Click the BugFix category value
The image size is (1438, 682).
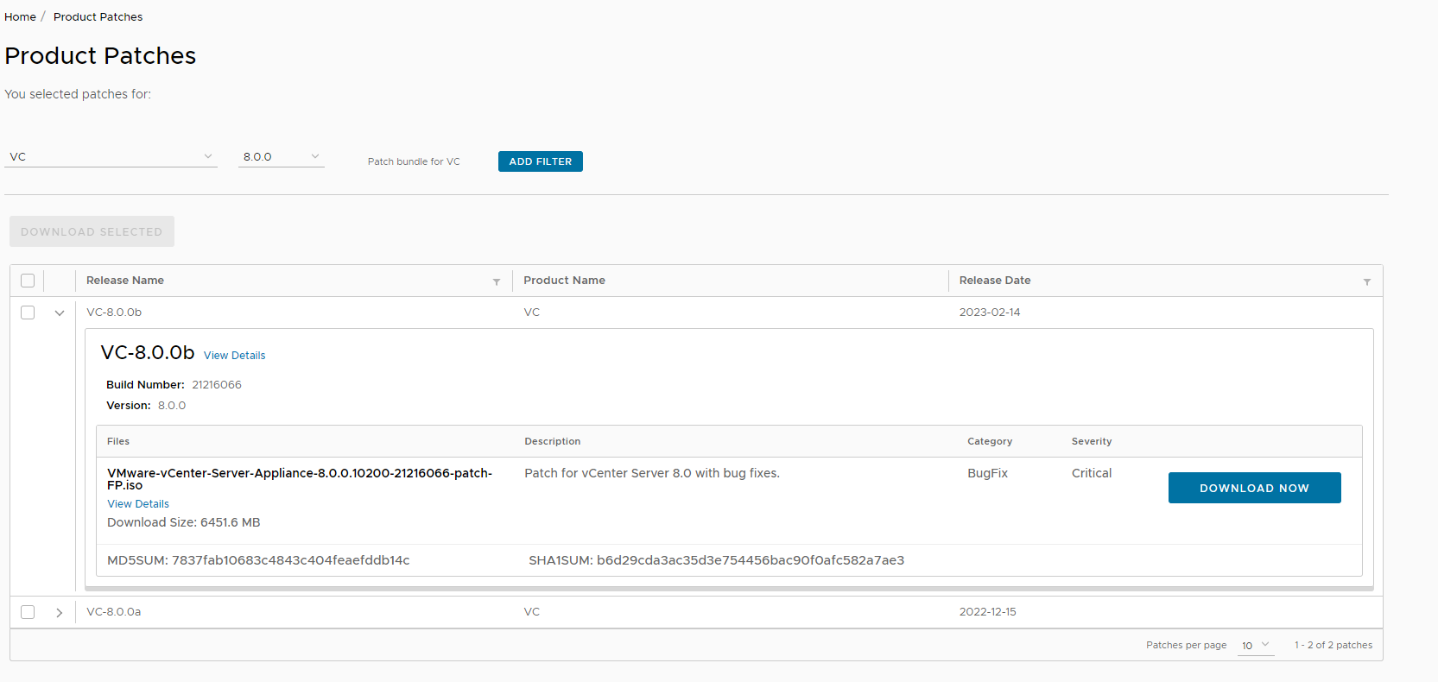pyautogui.click(x=987, y=473)
